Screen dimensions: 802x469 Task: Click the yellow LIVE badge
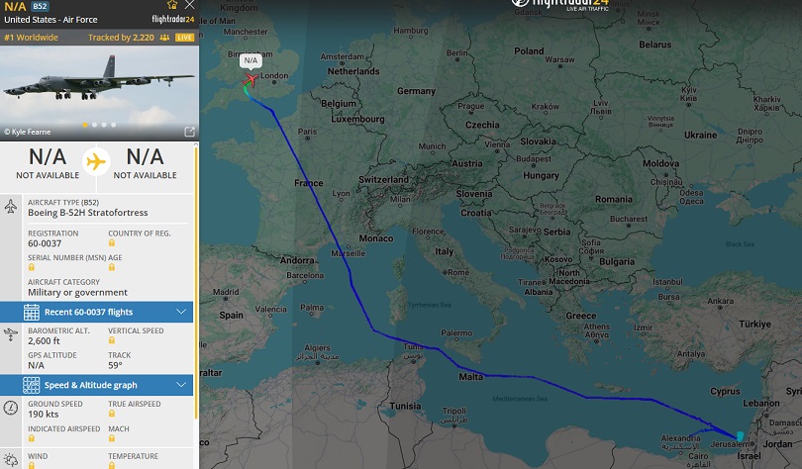tap(184, 38)
